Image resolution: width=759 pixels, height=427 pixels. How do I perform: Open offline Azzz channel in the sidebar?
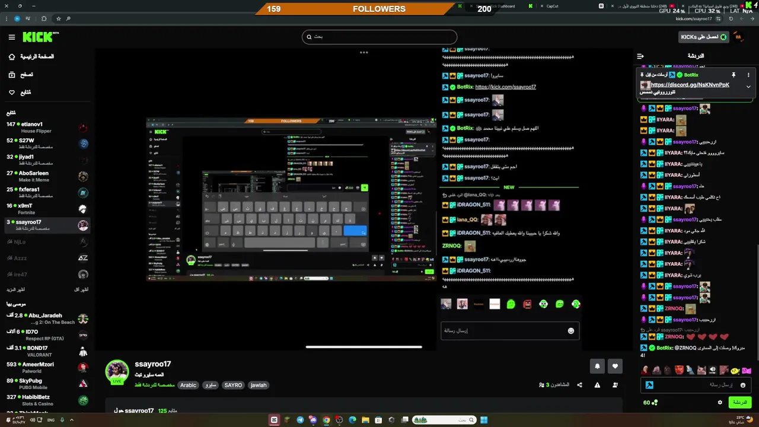click(47, 258)
